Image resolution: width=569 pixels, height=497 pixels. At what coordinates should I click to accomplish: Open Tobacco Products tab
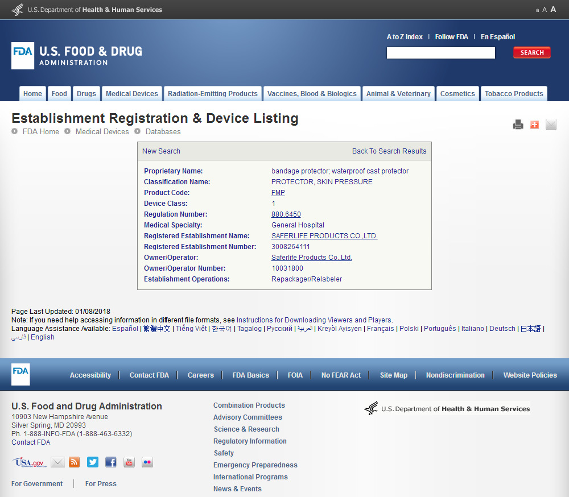[514, 94]
